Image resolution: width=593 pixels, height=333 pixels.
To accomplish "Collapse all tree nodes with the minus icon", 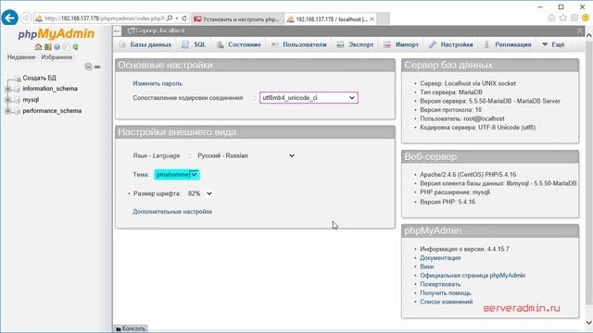I will coord(88,67).
